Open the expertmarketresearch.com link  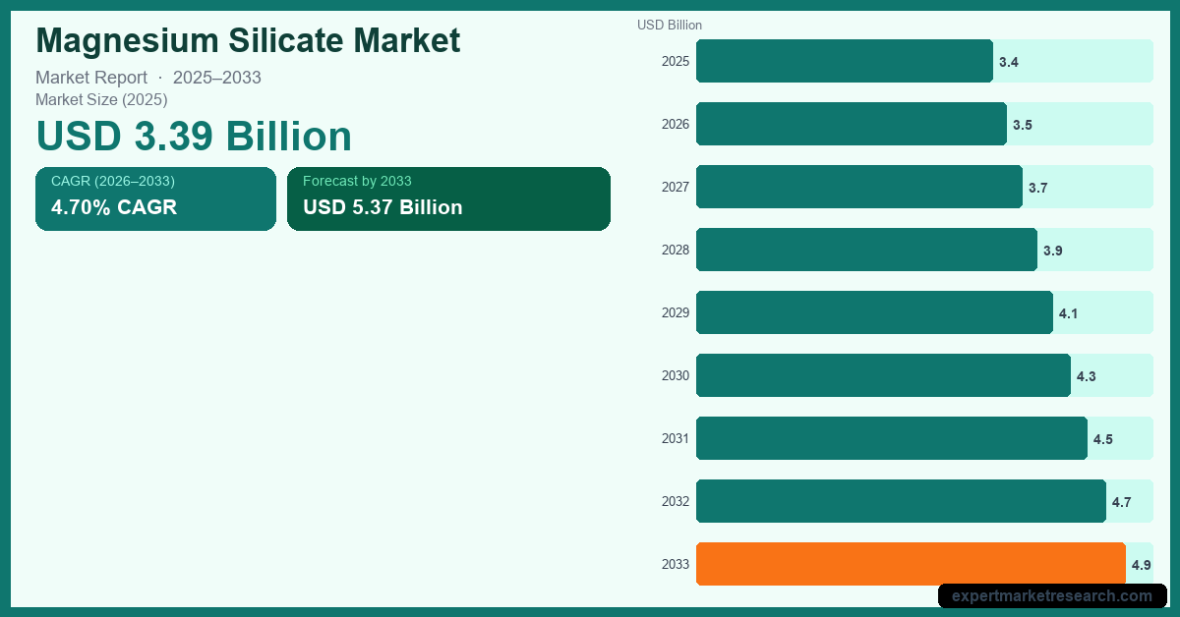[1052, 595]
